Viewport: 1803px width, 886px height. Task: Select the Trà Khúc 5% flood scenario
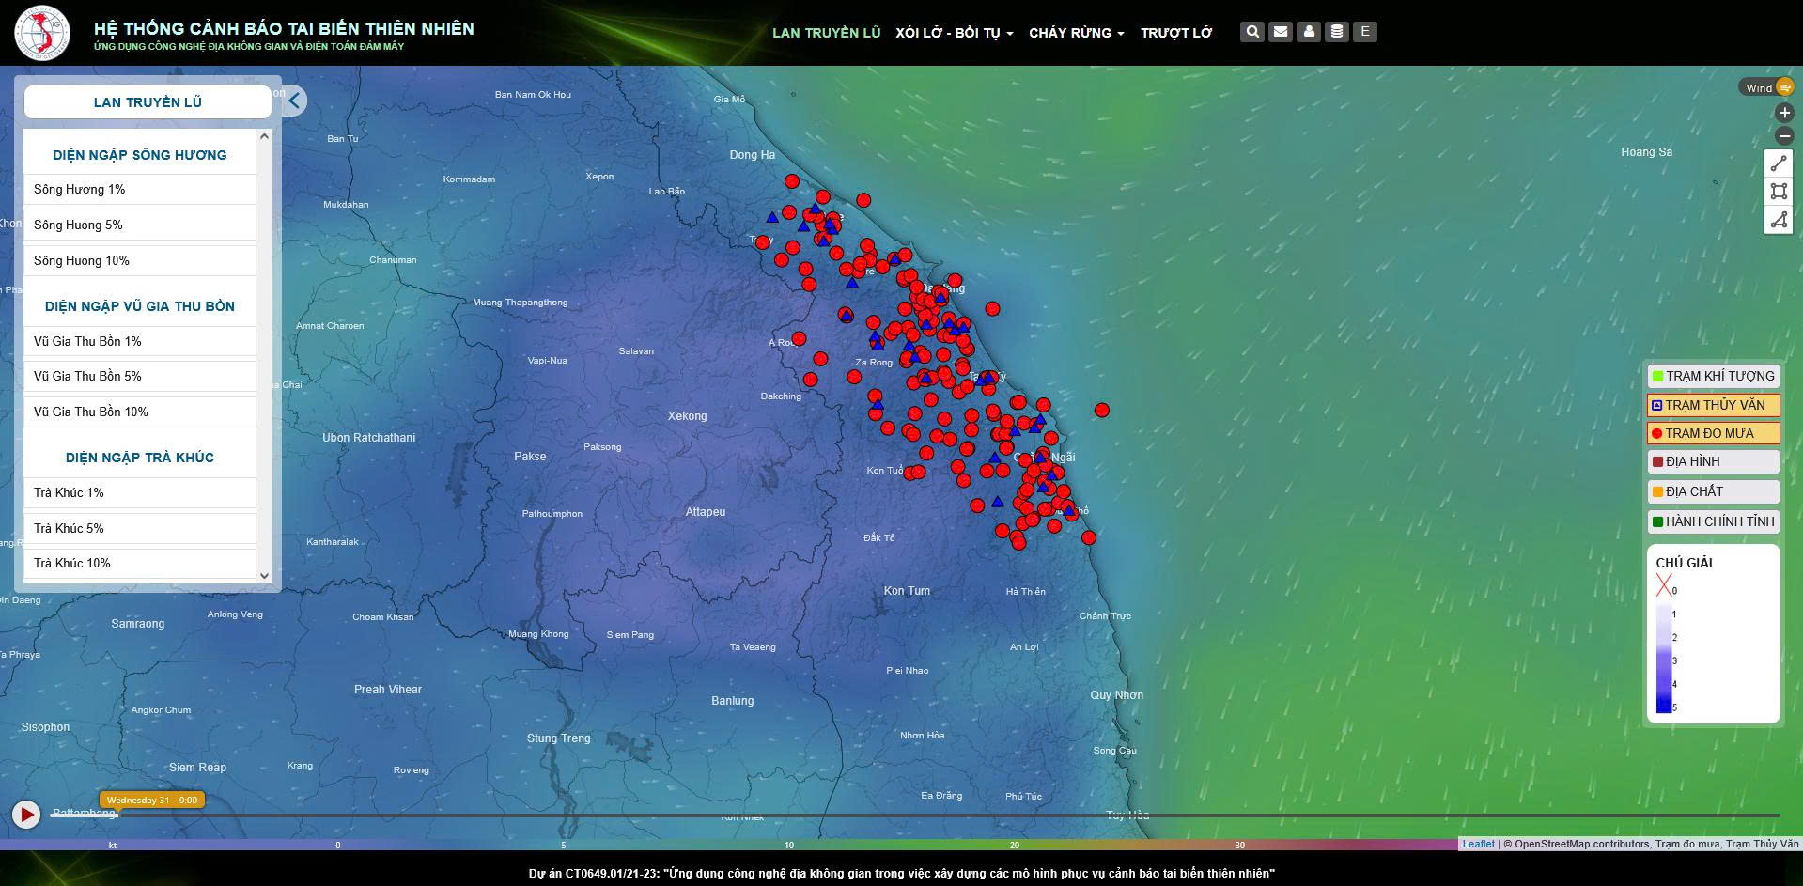(x=139, y=528)
